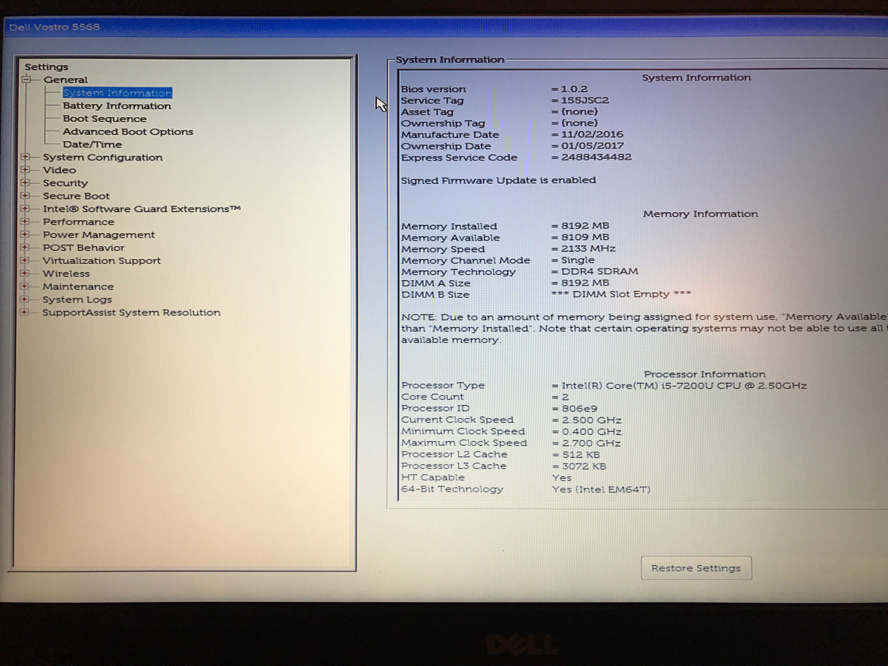
Task: Click the Restore Settings button
Action: [696, 568]
